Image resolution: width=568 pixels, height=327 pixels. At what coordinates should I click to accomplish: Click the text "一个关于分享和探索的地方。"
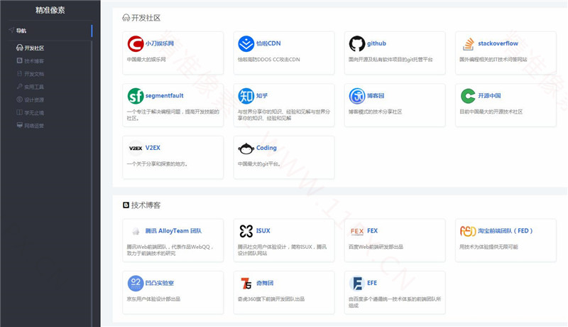click(157, 164)
